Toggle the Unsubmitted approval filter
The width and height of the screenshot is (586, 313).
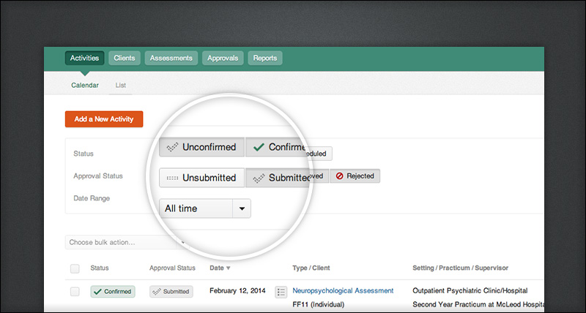click(x=202, y=178)
